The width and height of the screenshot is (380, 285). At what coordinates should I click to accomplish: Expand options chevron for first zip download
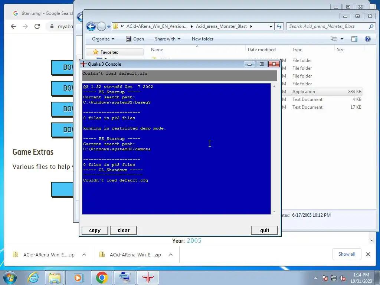point(84,255)
